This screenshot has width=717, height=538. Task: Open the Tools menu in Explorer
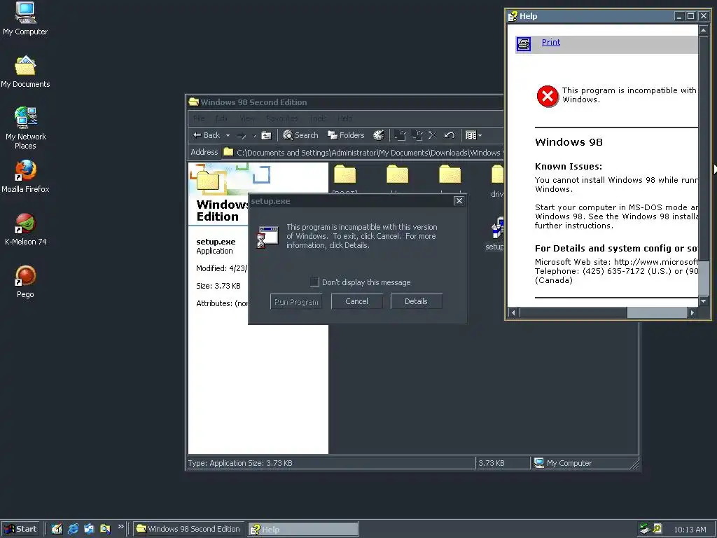click(x=318, y=118)
